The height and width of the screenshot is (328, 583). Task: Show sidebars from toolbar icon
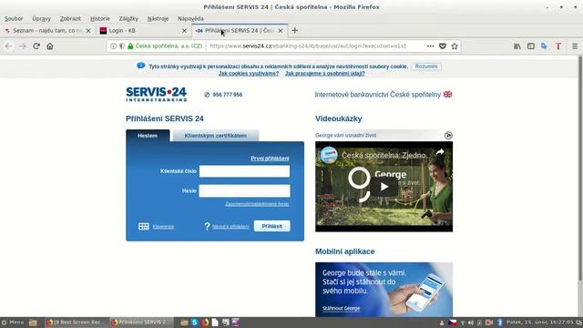(531, 46)
